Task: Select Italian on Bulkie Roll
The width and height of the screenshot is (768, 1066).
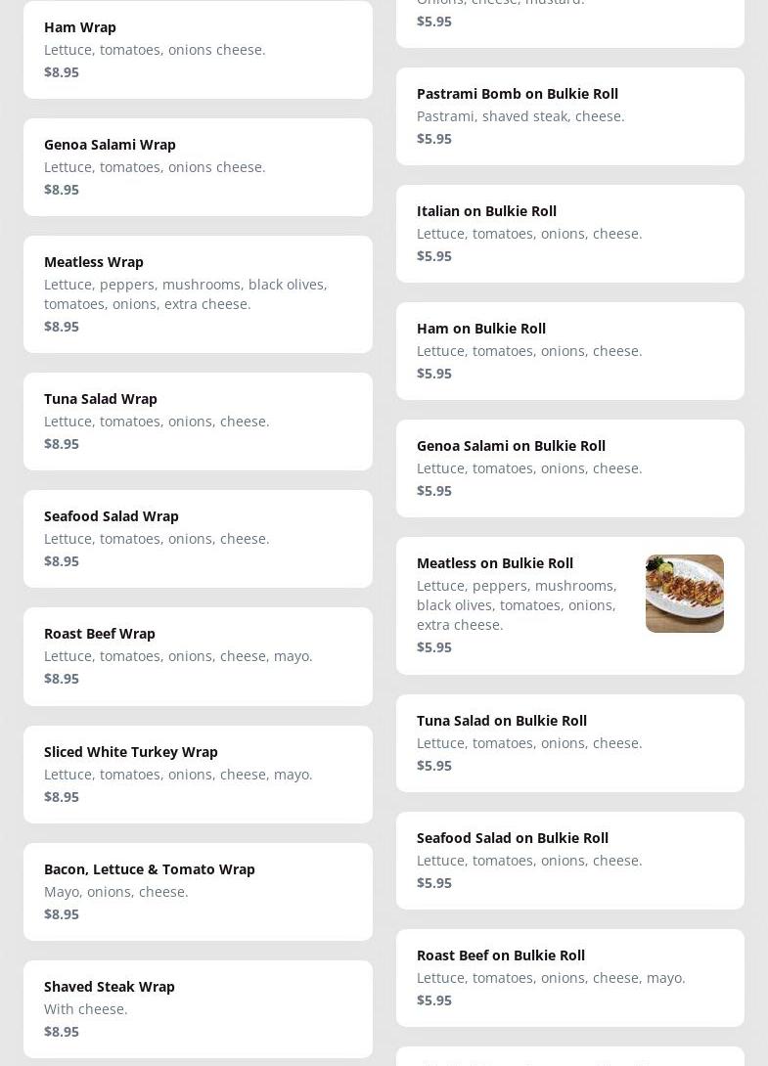Action: coord(569,233)
